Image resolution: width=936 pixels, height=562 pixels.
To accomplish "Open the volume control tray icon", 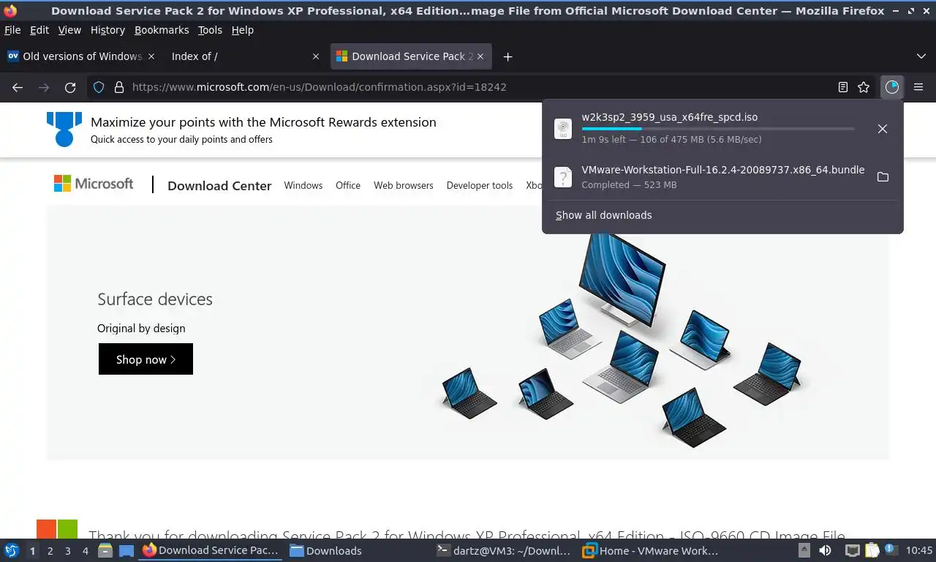I will [825, 550].
